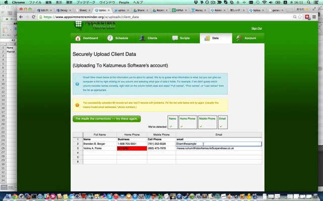Go to the Schedule tab
Image resolution: width=323 pixels, height=201 pixels.
click(x=118, y=38)
